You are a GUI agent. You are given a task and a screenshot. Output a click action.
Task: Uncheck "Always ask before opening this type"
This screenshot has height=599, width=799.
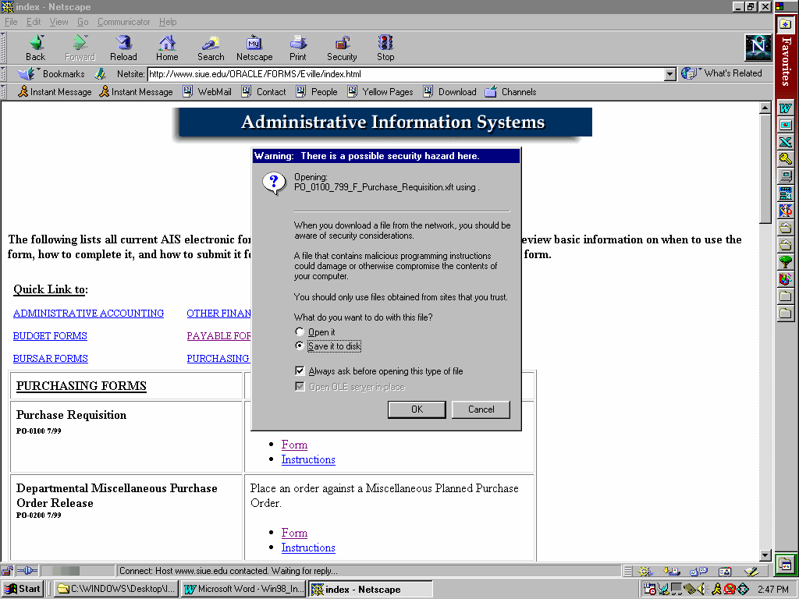pyautogui.click(x=300, y=371)
